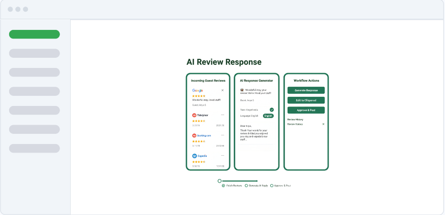Click the Booking.com name link

coord(204,136)
